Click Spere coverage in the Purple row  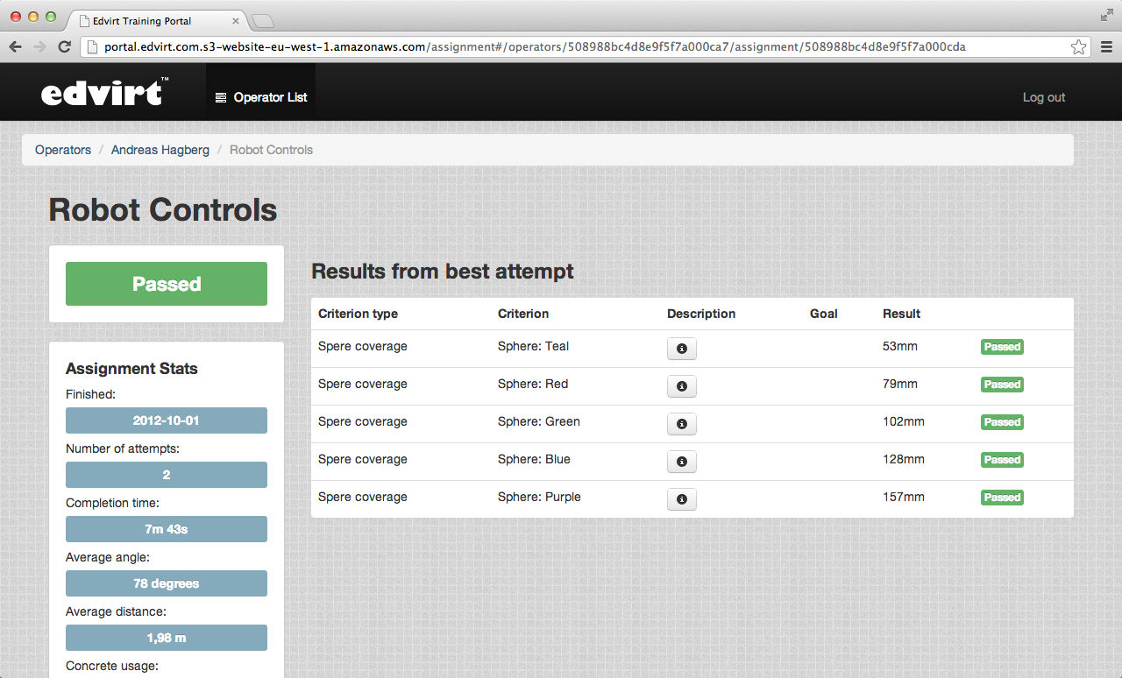pos(363,497)
